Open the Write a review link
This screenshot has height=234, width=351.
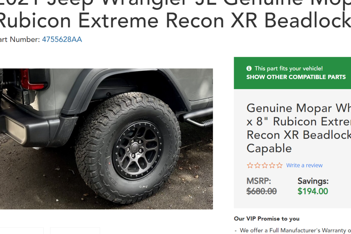[x=304, y=165]
